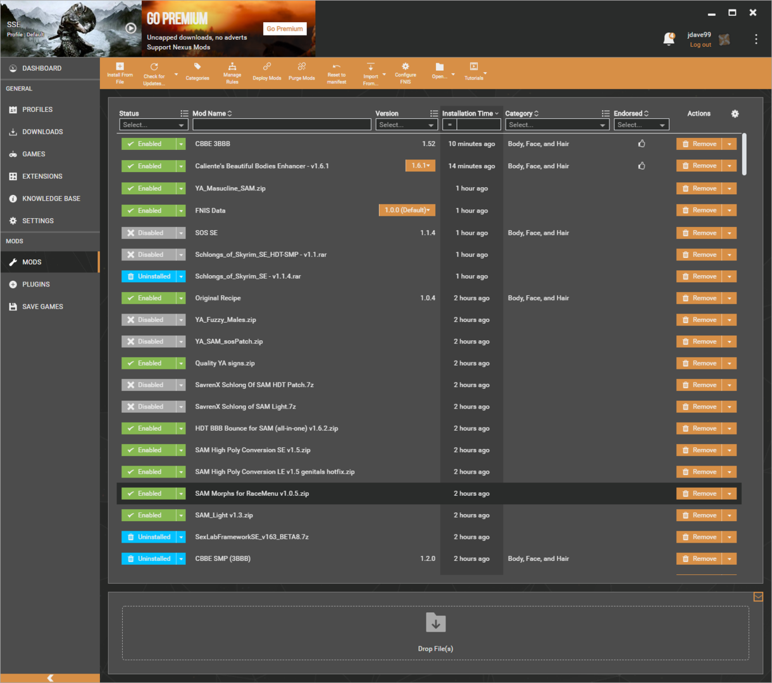
Task: Open Version filter Select dropdown
Action: pos(406,125)
